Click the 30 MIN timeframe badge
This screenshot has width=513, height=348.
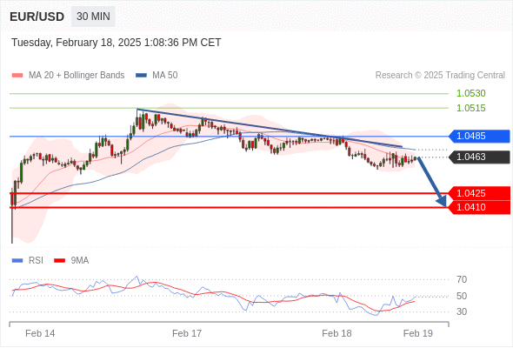point(93,17)
